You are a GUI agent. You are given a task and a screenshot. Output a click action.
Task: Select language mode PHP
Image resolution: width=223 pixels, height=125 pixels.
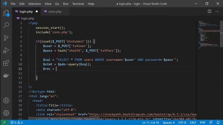click(202, 123)
